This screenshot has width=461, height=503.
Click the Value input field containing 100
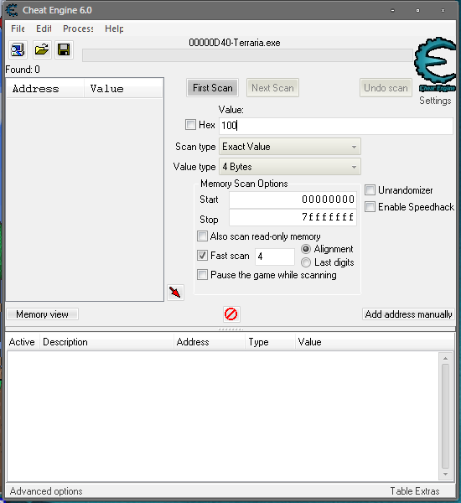[x=336, y=126]
